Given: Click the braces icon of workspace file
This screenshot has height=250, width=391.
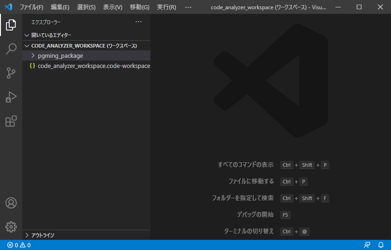Looking at the screenshot, I should (x=32, y=66).
